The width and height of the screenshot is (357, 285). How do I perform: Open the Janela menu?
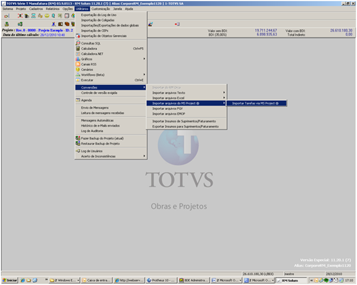[x=117, y=9]
